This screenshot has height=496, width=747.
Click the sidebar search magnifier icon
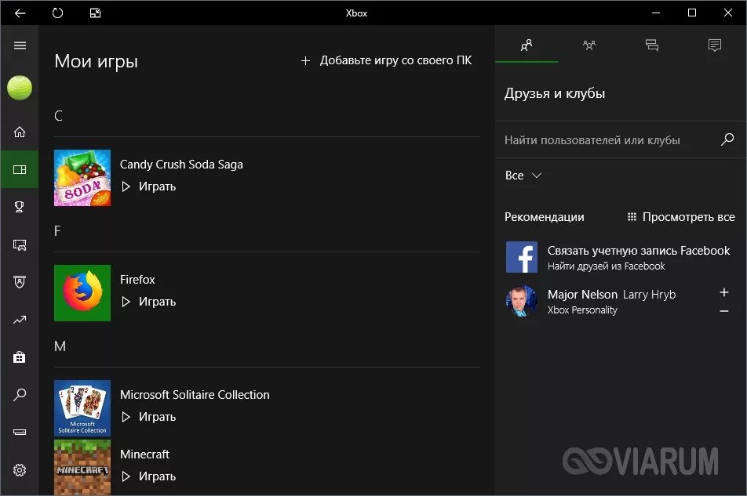point(20,395)
